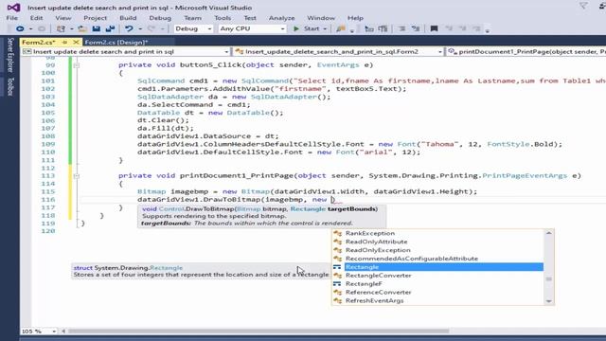The height and width of the screenshot is (341, 606).
Task: Open the Window menu
Action: [321, 18]
